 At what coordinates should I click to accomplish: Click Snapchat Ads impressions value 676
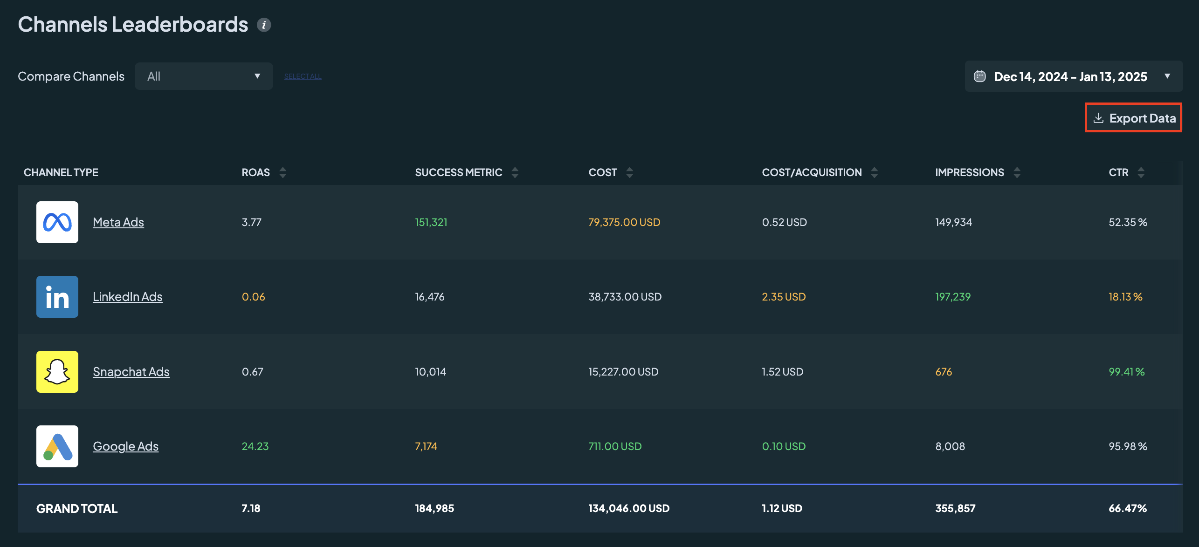pyautogui.click(x=944, y=372)
